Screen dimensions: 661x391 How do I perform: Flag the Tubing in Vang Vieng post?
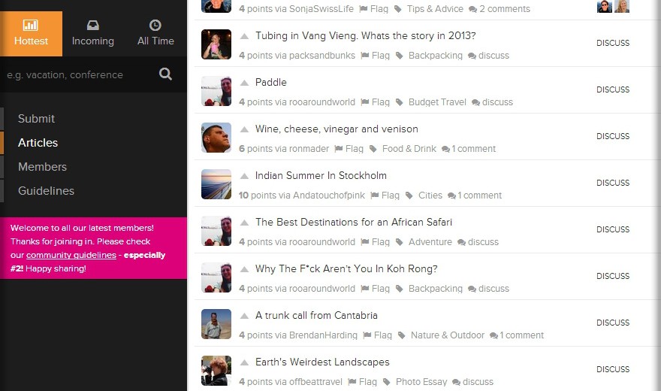375,56
